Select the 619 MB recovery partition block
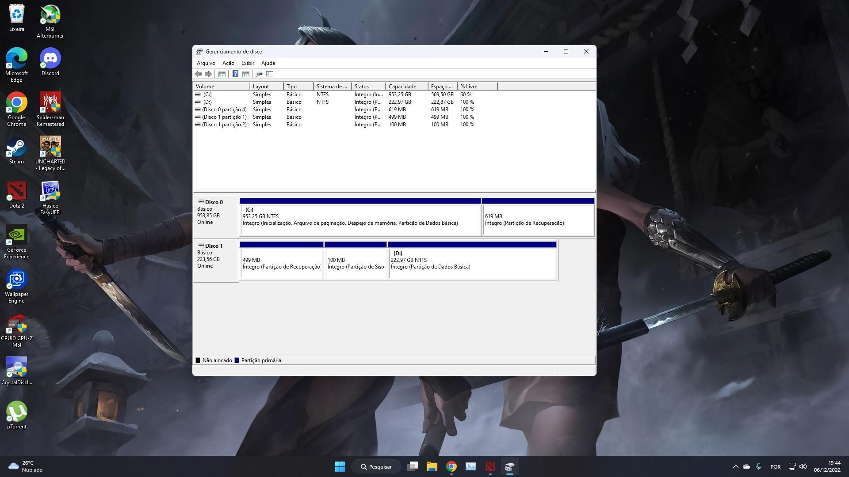Viewport: 849px width, 477px height. 538,217
